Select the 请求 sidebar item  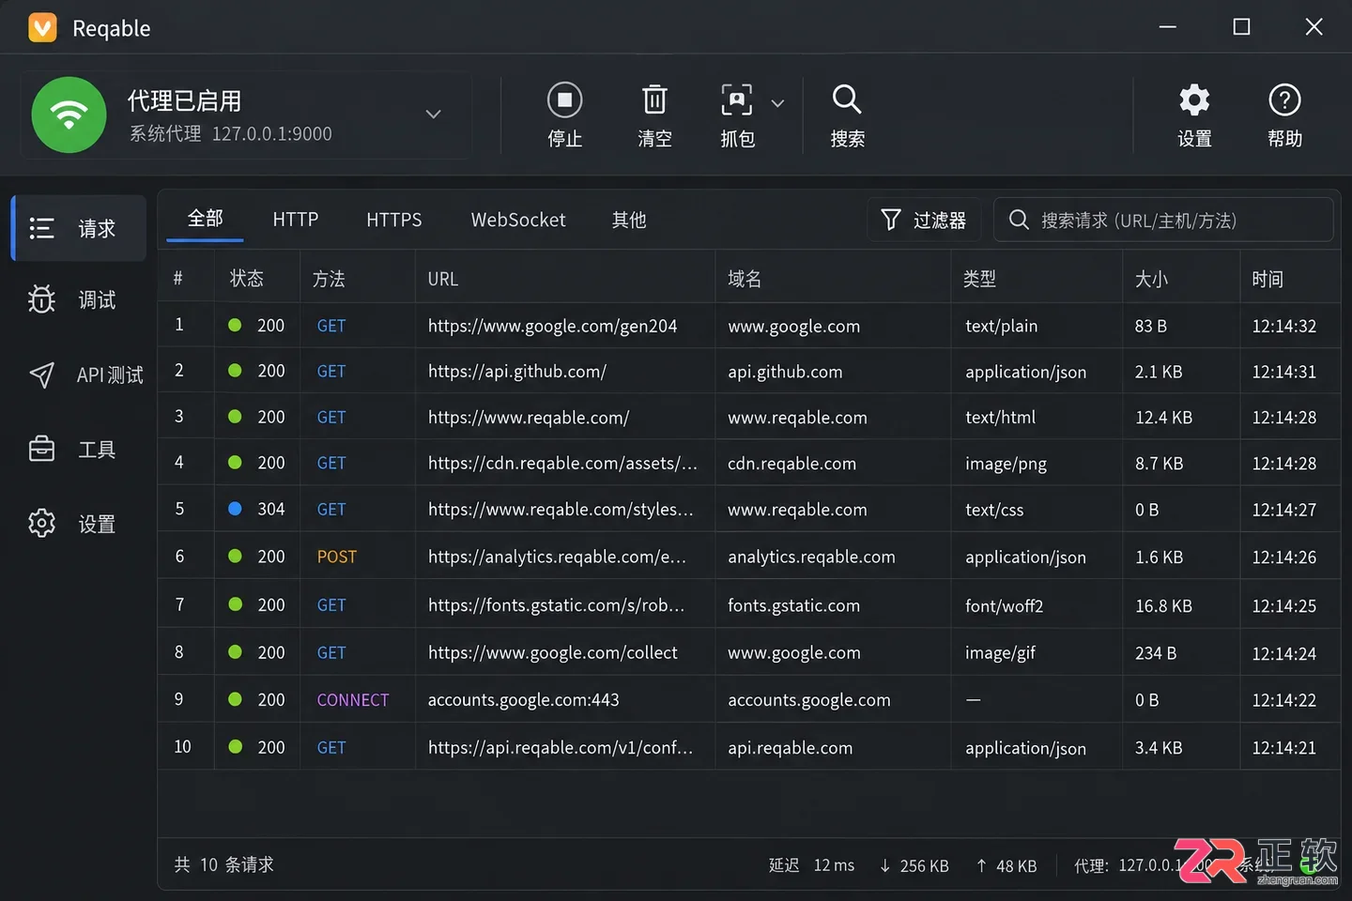pos(79,228)
